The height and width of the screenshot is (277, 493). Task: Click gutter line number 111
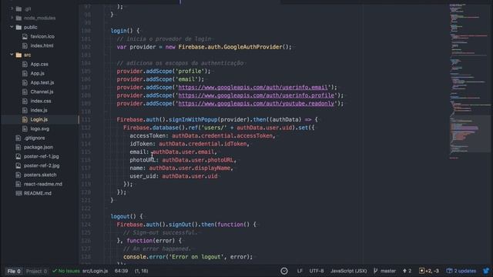pyautogui.click(x=86, y=120)
